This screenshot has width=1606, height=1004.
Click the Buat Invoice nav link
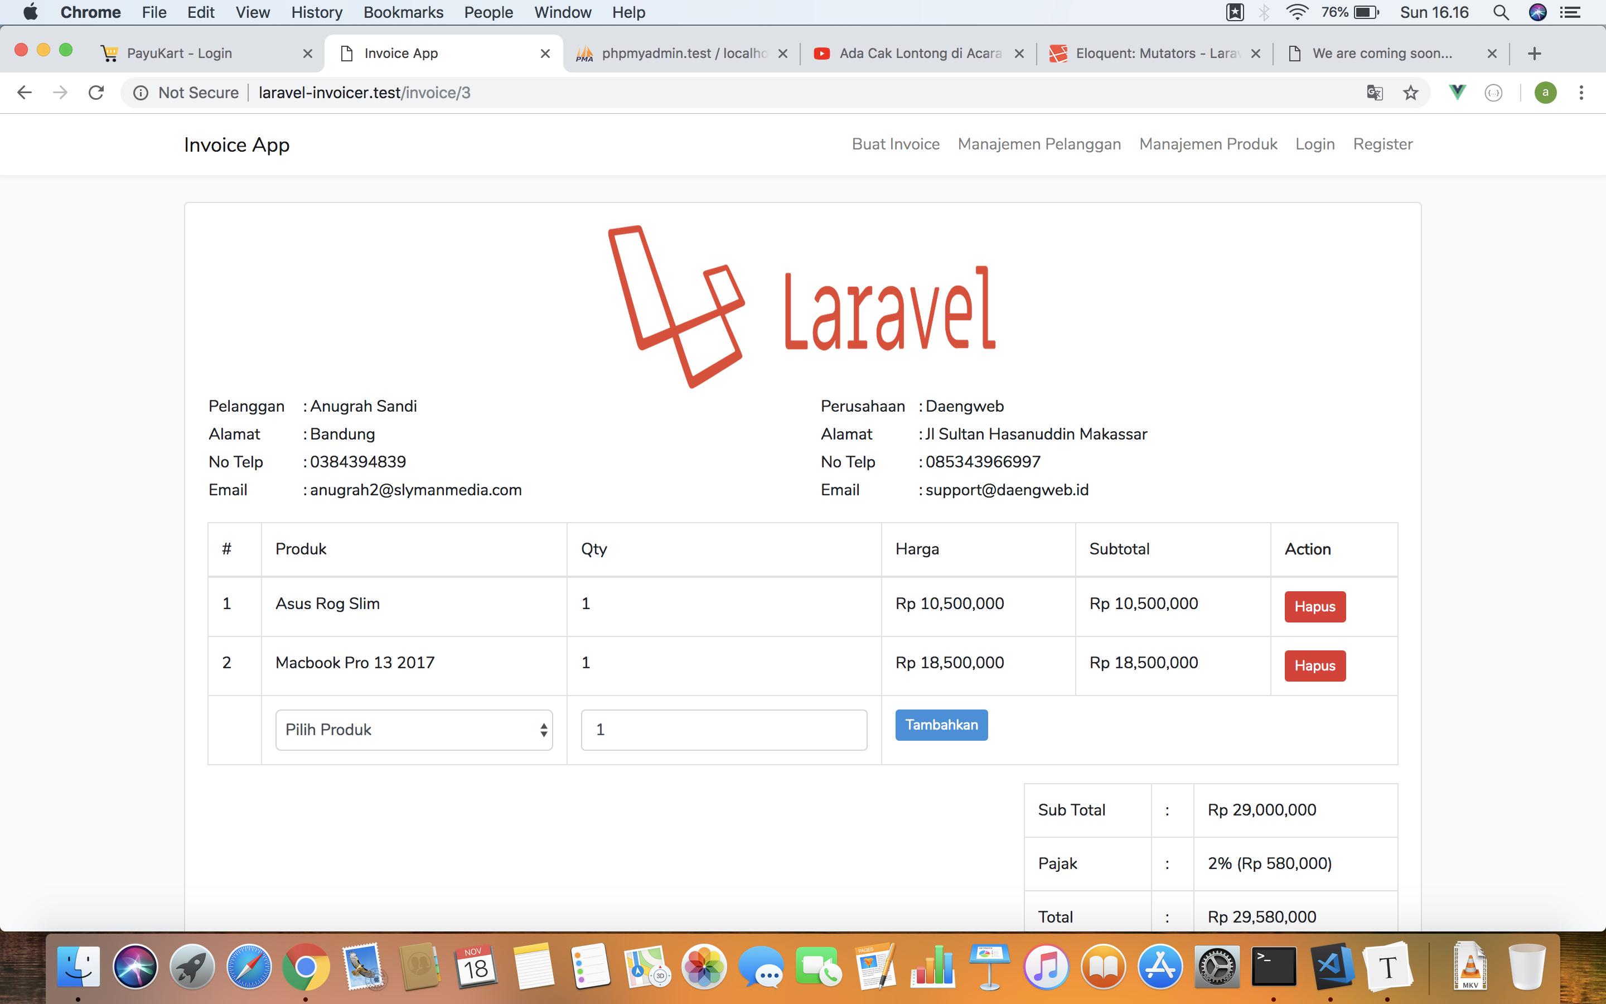click(x=895, y=144)
